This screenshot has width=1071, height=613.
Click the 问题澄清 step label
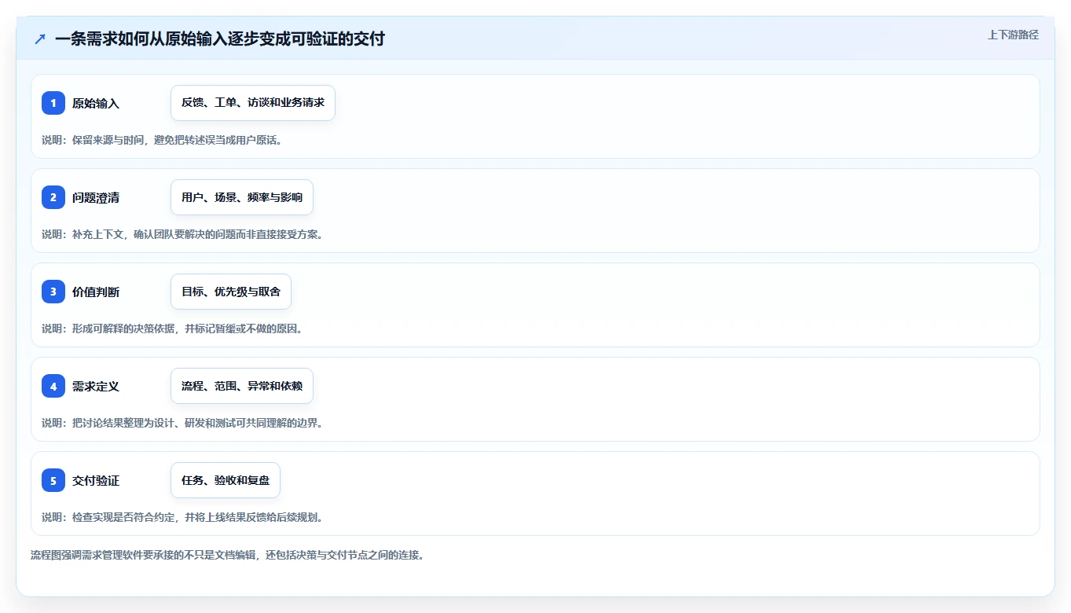point(96,197)
